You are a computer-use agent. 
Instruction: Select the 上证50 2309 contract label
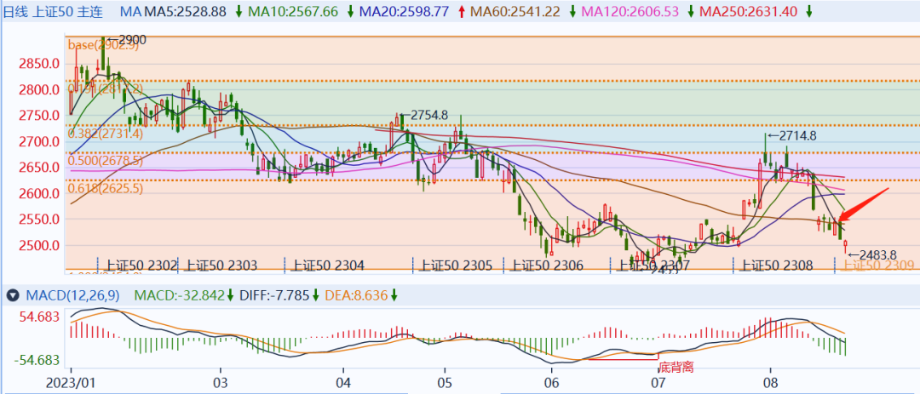(x=877, y=266)
